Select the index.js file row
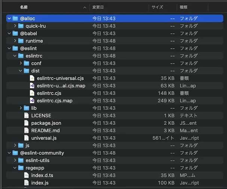Screen dimensions: 227x189 (x=112, y=183)
